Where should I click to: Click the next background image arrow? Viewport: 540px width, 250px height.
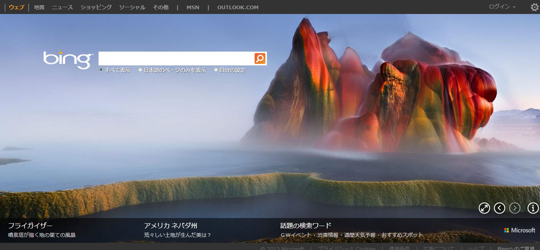click(515, 208)
